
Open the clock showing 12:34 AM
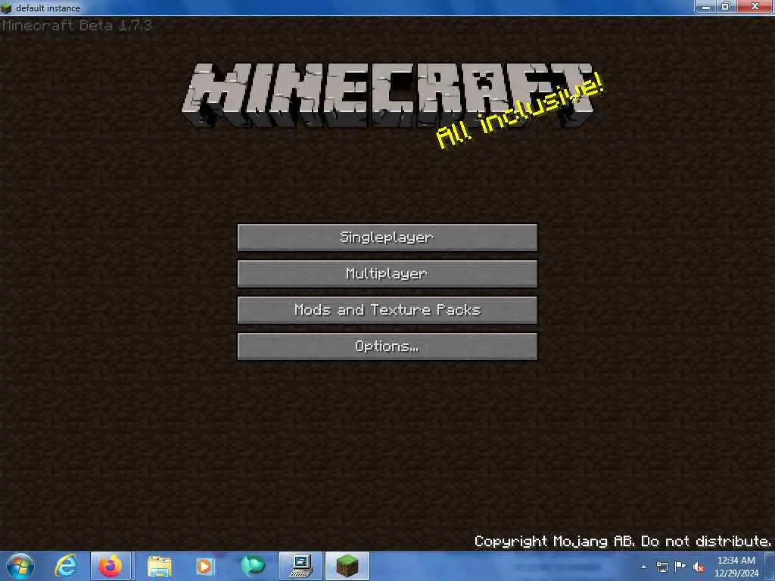[x=736, y=567]
